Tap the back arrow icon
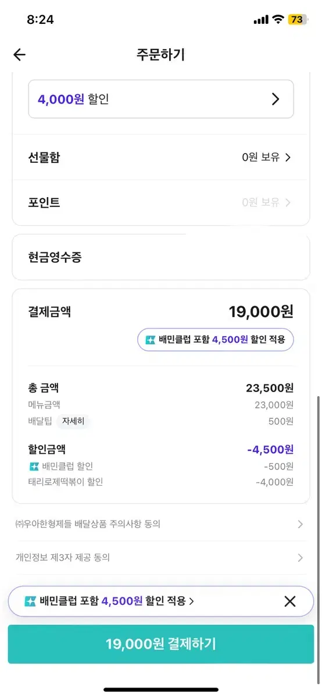 click(x=20, y=55)
